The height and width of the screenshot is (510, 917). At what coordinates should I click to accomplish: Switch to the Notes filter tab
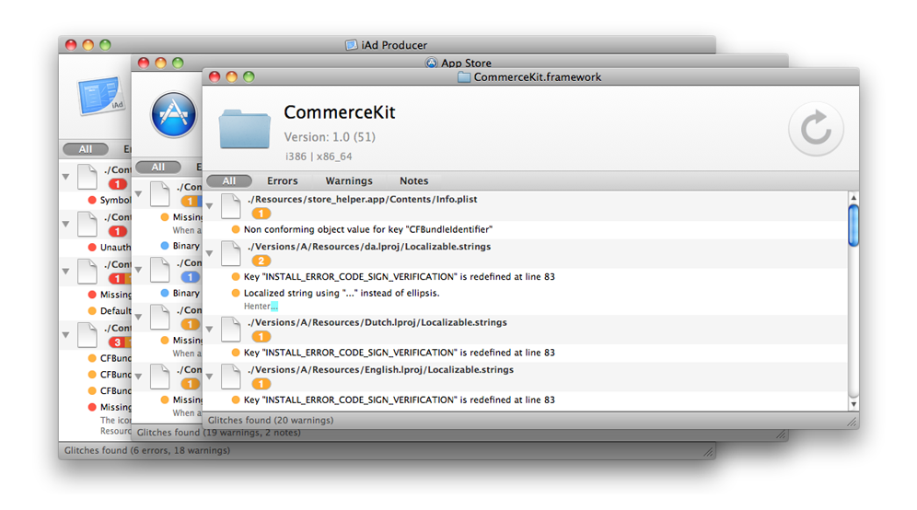[413, 180]
